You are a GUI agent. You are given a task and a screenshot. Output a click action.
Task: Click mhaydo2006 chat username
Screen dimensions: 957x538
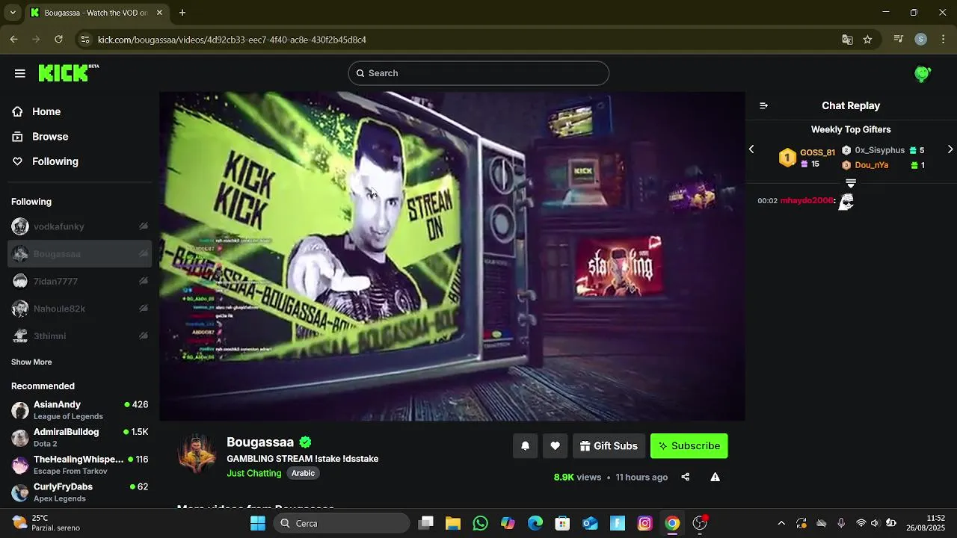click(x=807, y=201)
